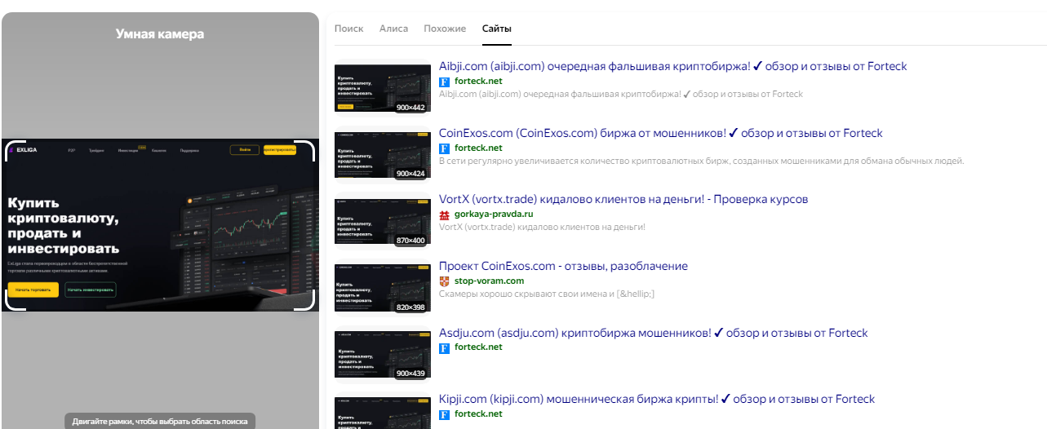The width and height of the screenshot is (1047, 429).
Task: Click the gorkaya-pravda.ru red favicon
Action: click(444, 214)
